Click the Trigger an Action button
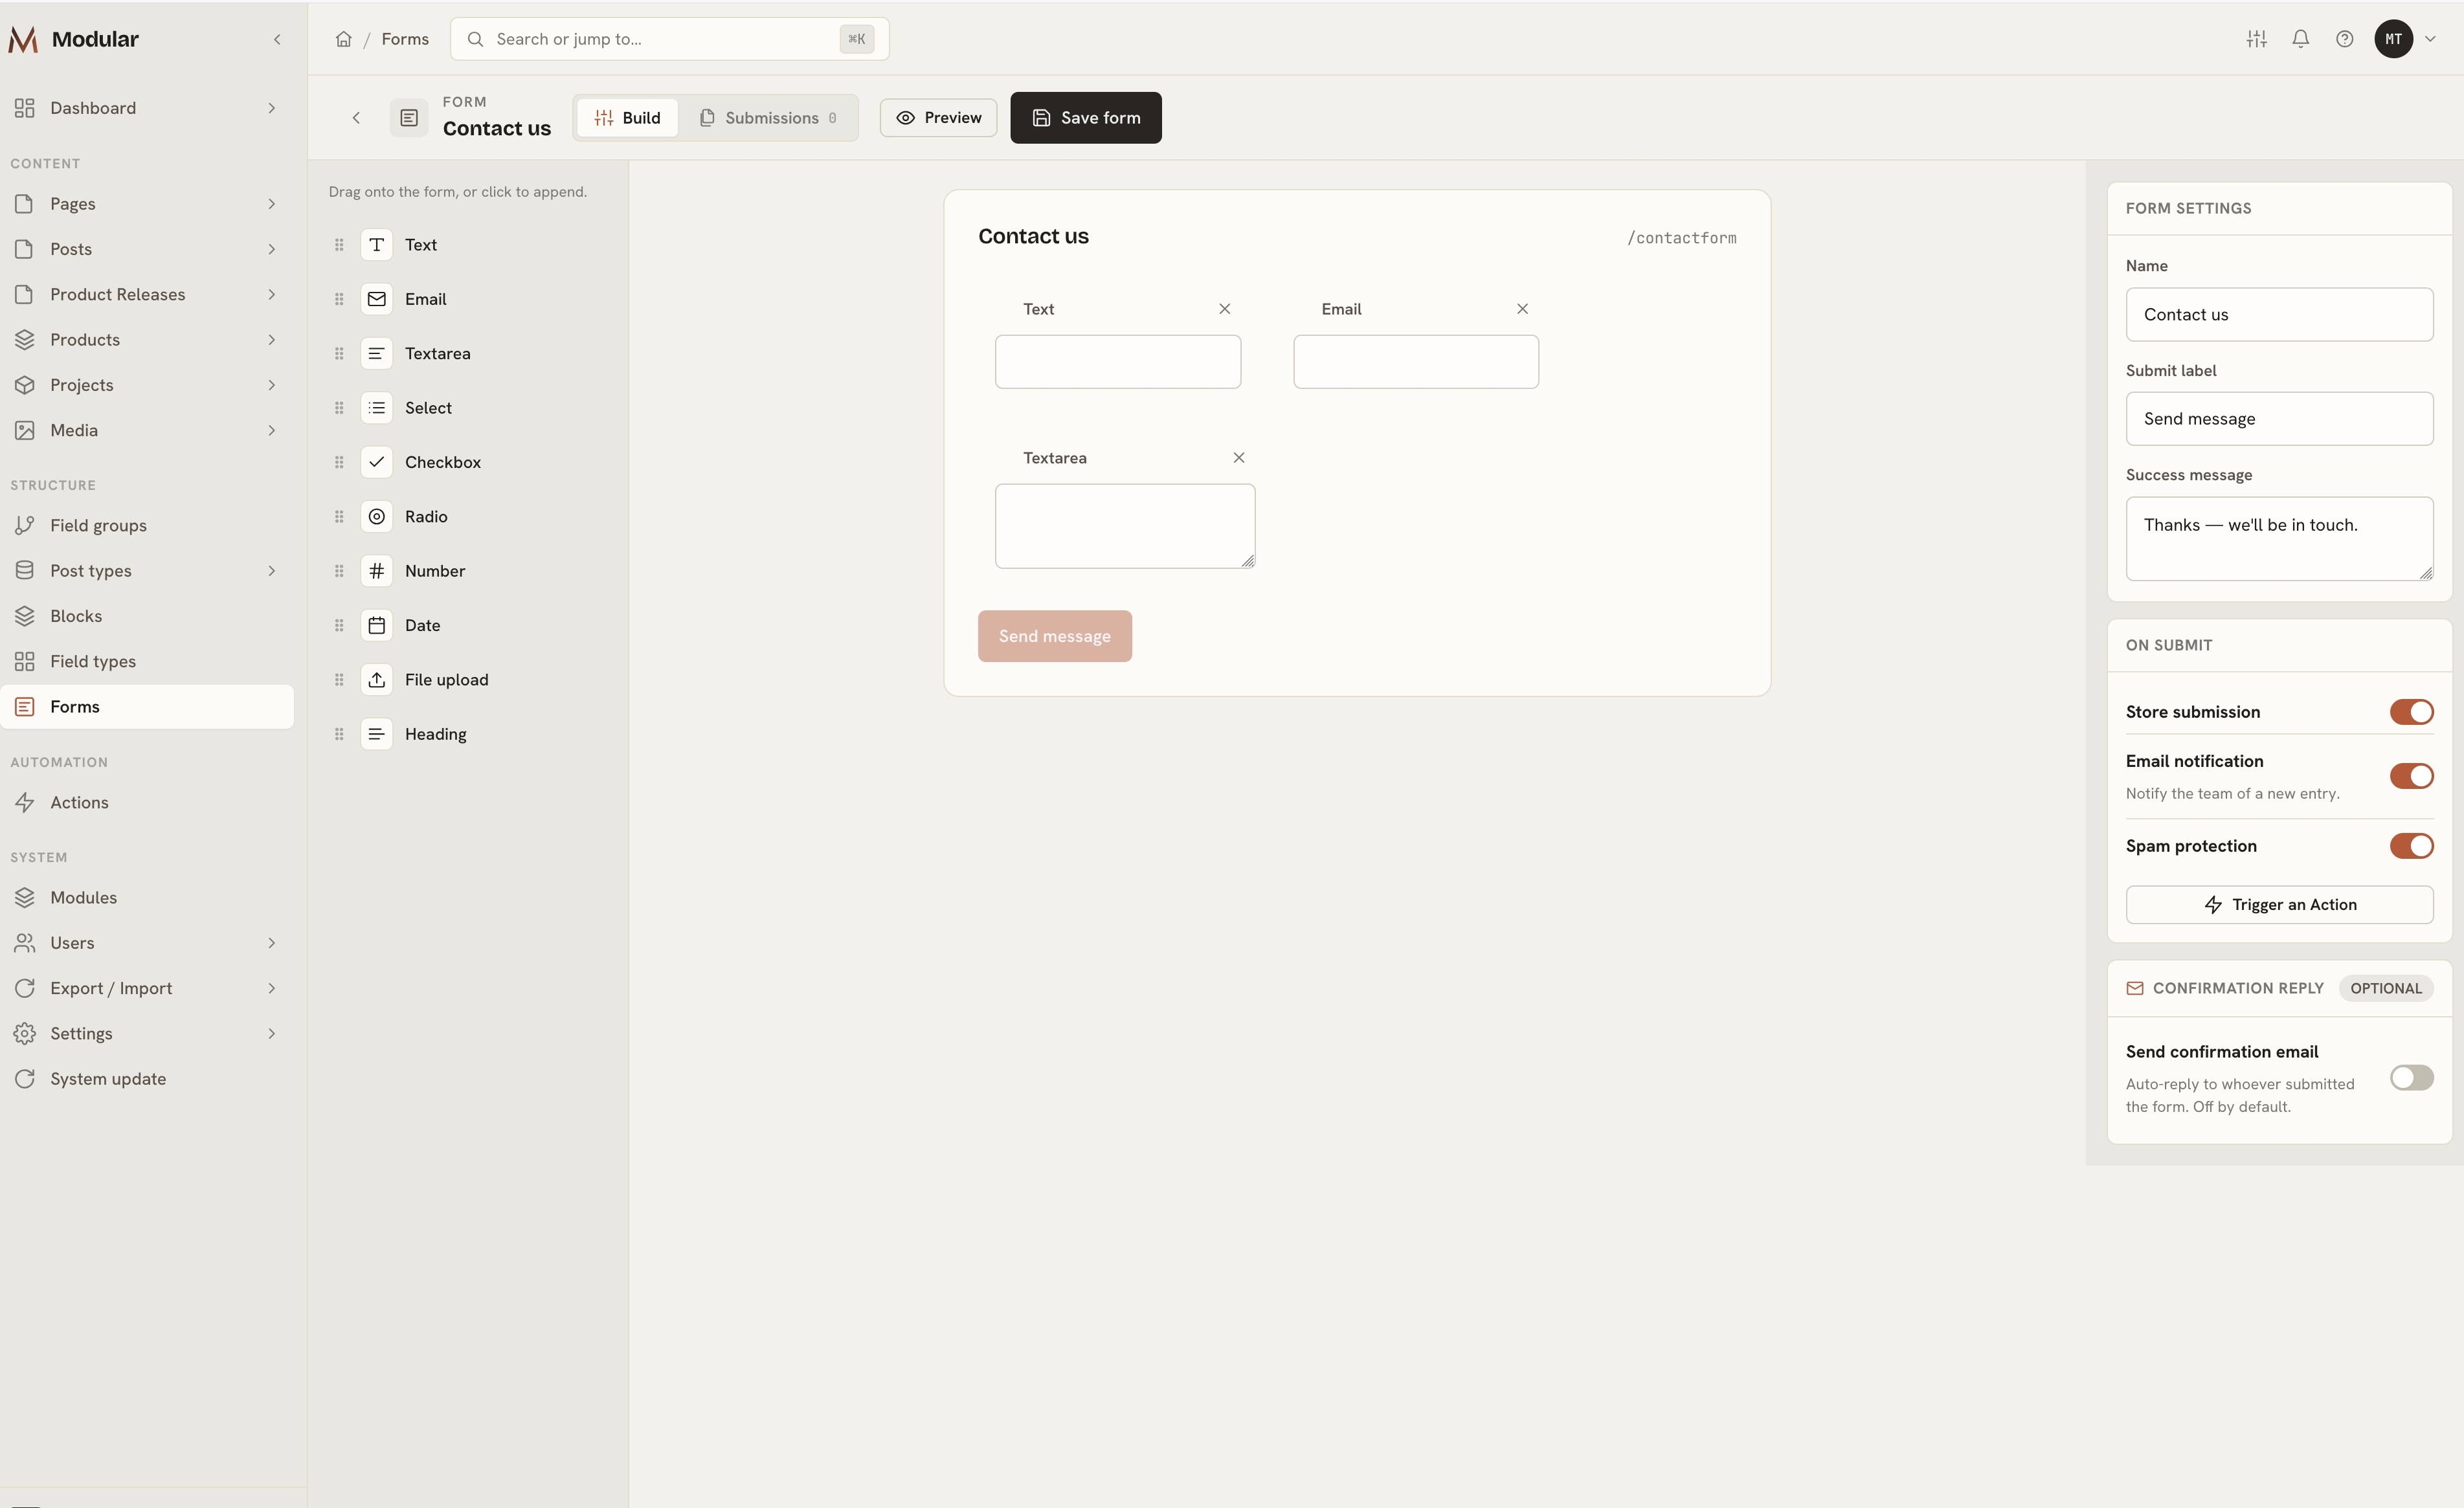 pos(2279,905)
